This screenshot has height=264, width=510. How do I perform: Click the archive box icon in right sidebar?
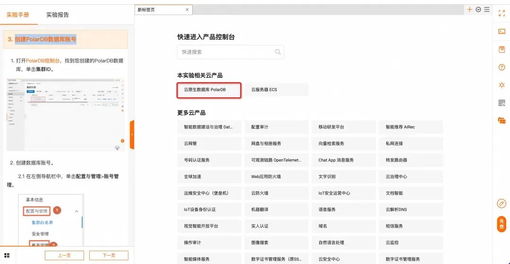(501, 50)
